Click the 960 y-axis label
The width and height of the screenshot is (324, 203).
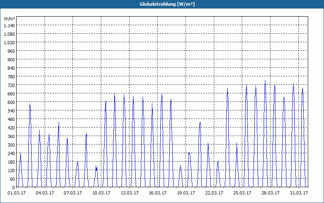(x=11, y=51)
